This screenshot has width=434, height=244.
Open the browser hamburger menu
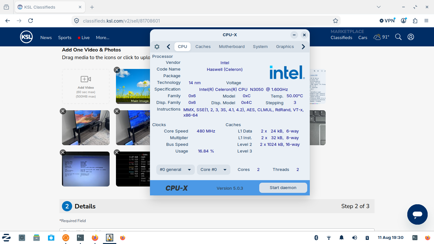point(426,21)
